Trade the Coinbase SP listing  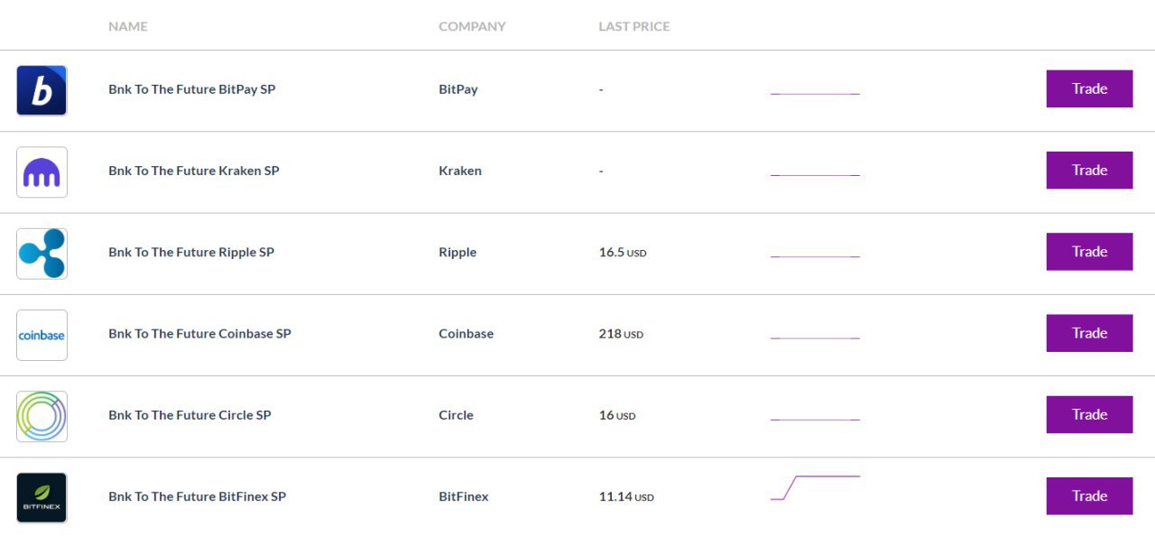click(x=1089, y=333)
